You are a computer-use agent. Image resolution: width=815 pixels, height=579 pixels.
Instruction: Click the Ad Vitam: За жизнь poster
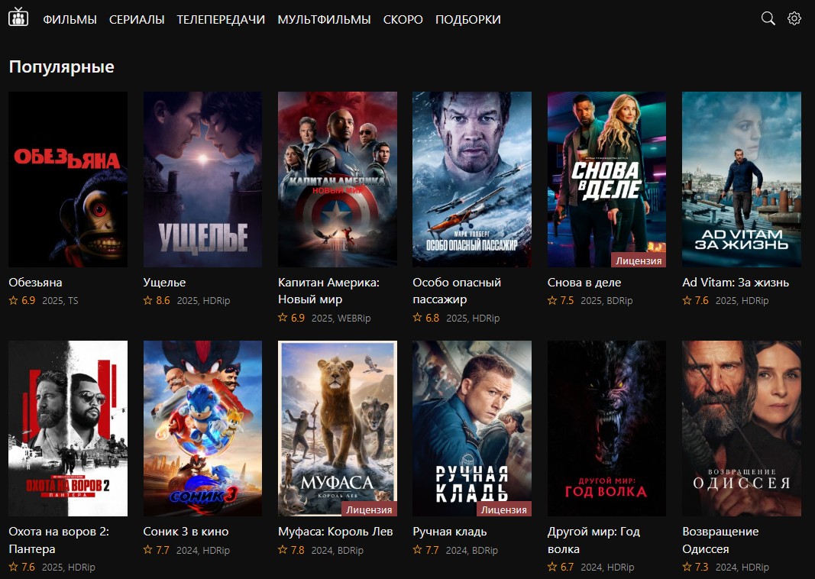pyautogui.click(x=741, y=180)
